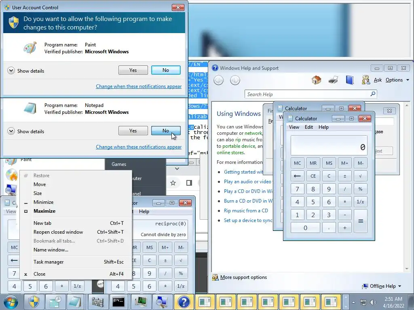
Task: Click No in the Notepad UAC dialog
Action: tap(166, 130)
